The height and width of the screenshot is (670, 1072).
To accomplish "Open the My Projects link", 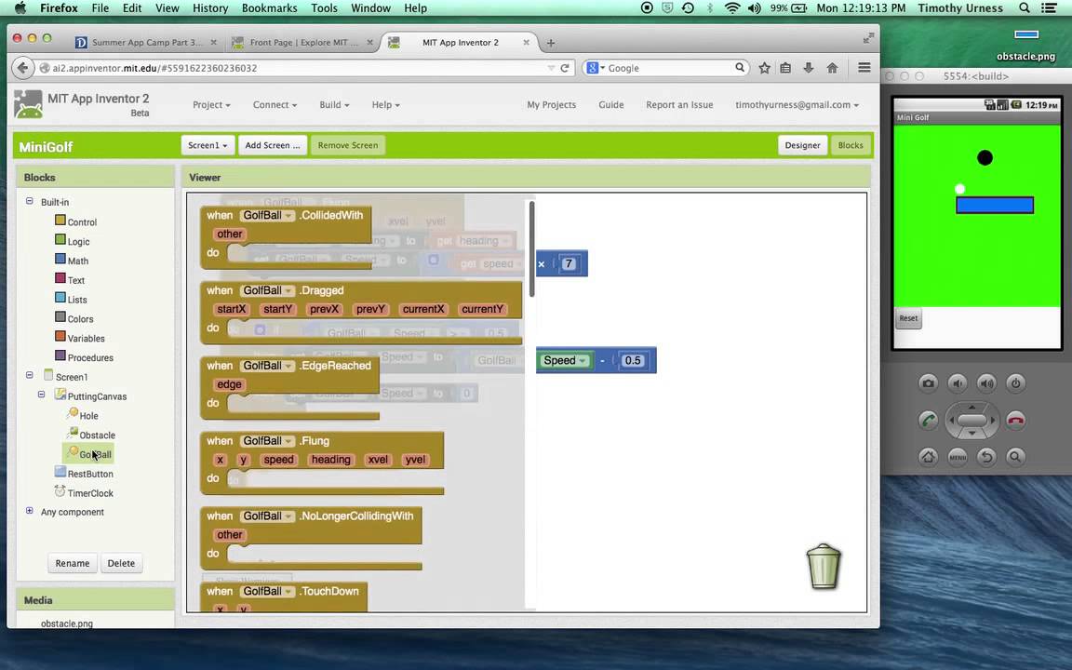I will coord(551,104).
